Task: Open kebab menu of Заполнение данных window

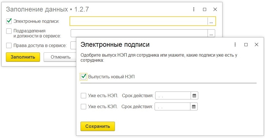Action: pyautogui.click(x=194, y=9)
